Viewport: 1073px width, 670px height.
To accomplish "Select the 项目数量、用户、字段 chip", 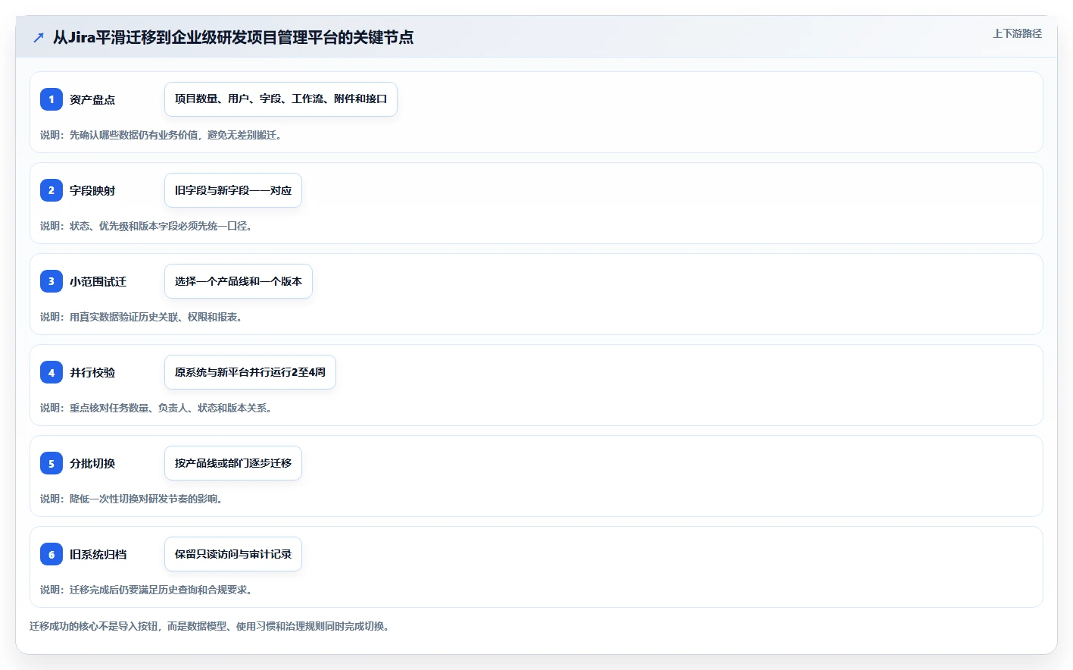I will (x=281, y=99).
